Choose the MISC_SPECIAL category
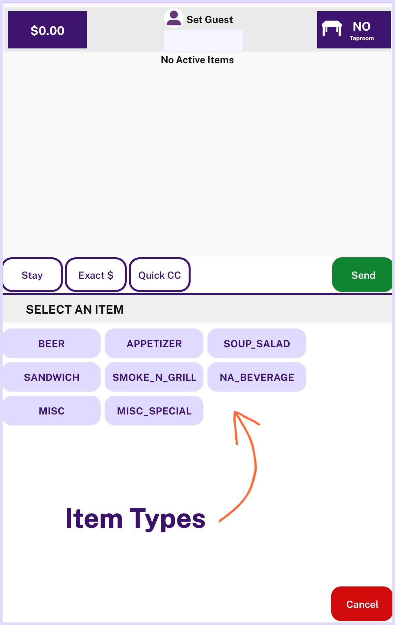Image resolution: width=395 pixels, height=625 pixels. point(154,411)
